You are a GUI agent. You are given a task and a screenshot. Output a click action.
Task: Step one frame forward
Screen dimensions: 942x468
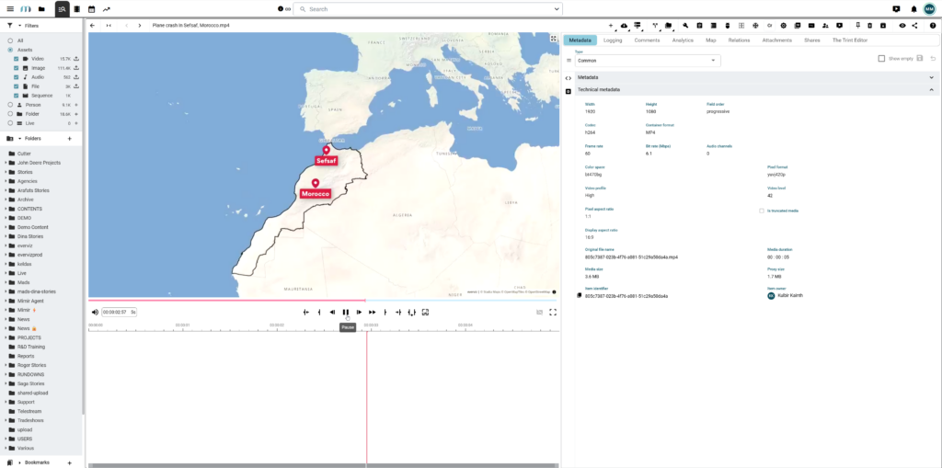click(x=359, y=313)
